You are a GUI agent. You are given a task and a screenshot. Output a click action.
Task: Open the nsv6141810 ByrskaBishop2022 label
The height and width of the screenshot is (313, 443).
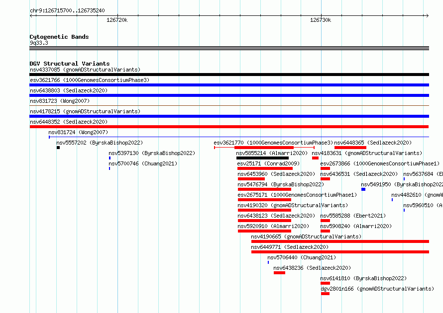(x=364, y=278)
